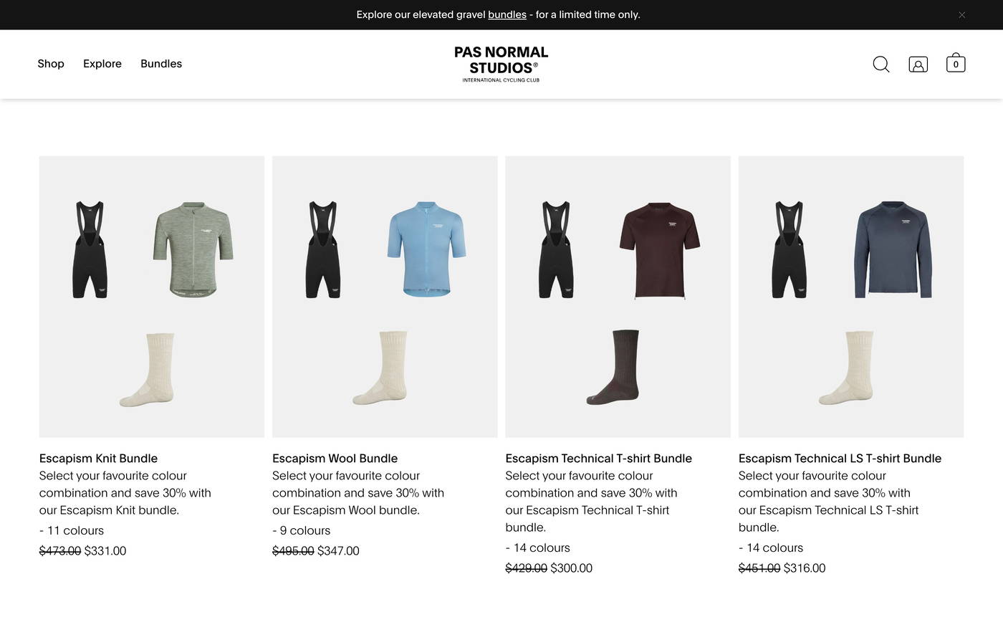Select the light blue wool jersey image

426,249
